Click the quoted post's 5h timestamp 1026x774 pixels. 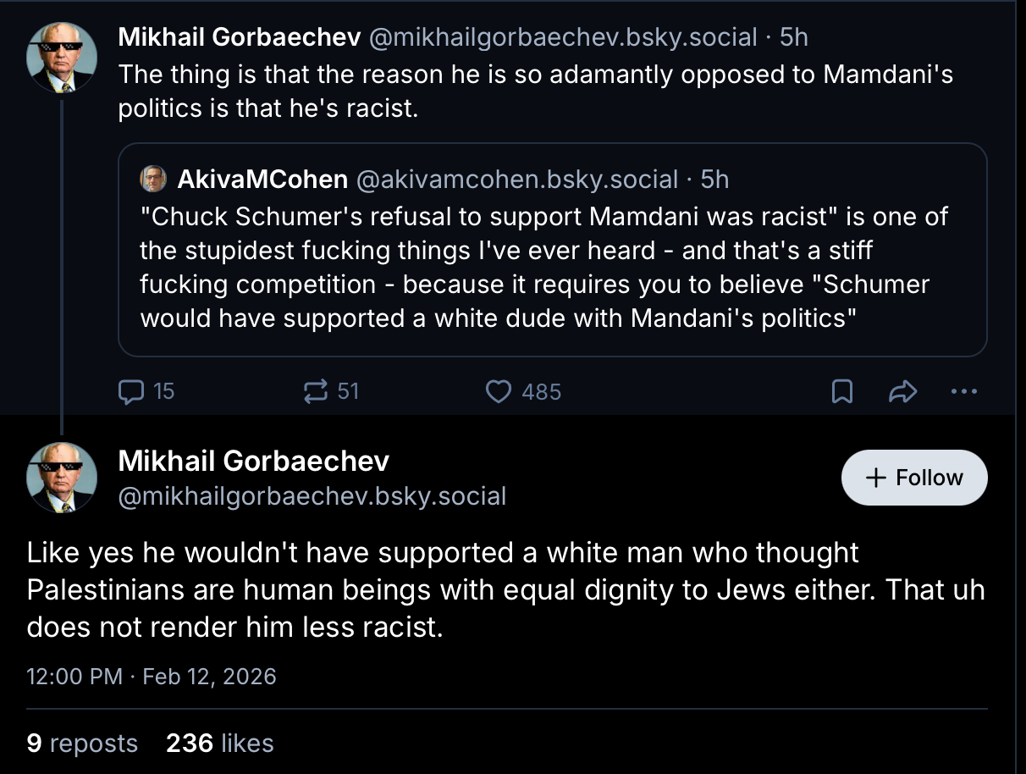(x=715, y=180)
